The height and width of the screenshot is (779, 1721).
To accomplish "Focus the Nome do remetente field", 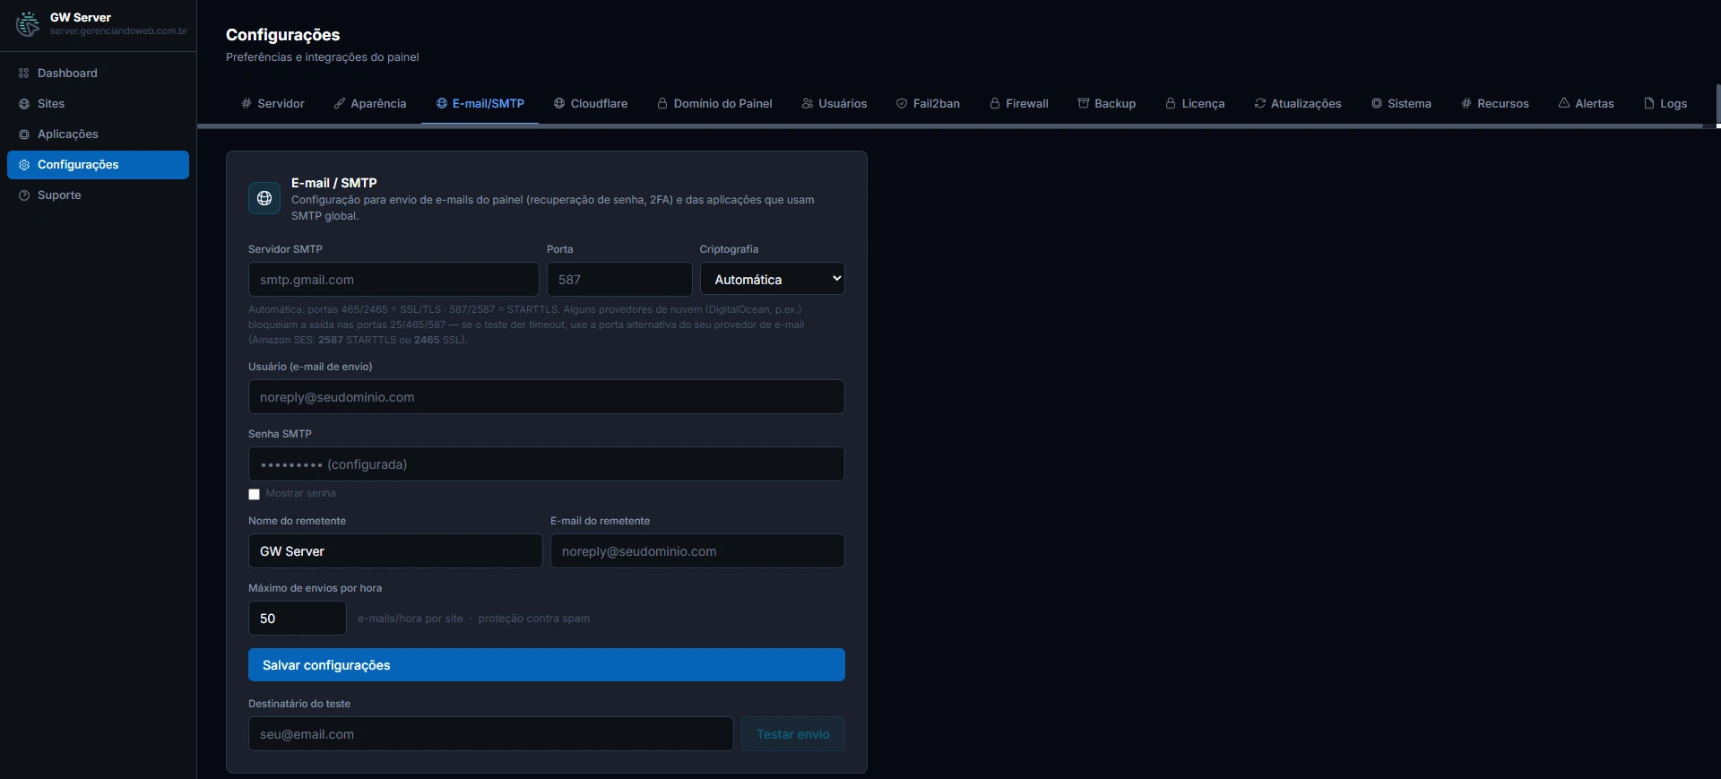I will (x=395, y=550).
